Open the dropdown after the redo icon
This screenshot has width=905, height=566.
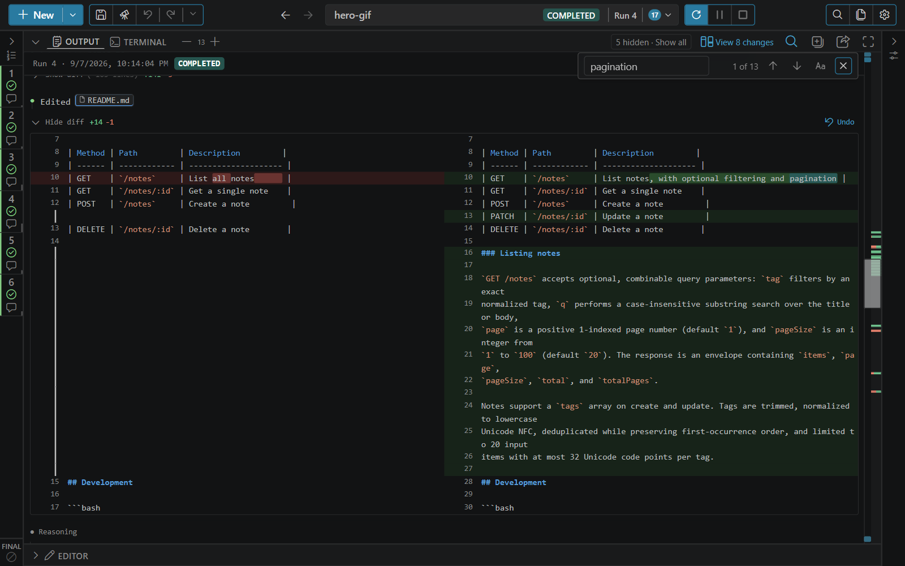(193, 15)
